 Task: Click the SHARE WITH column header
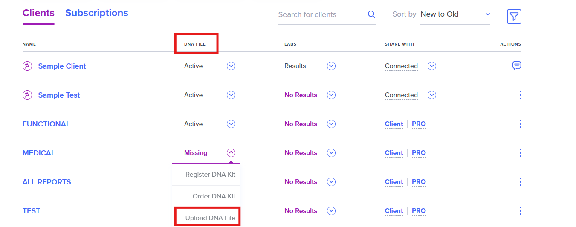click(x=399, y=44)
